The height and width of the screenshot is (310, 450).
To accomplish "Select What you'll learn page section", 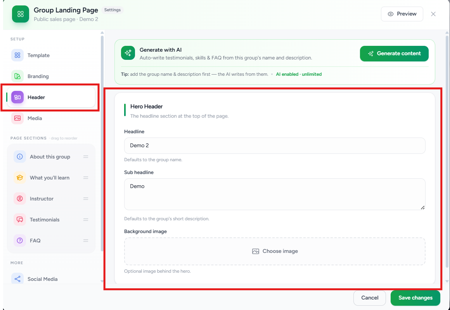I will [51, 178].
